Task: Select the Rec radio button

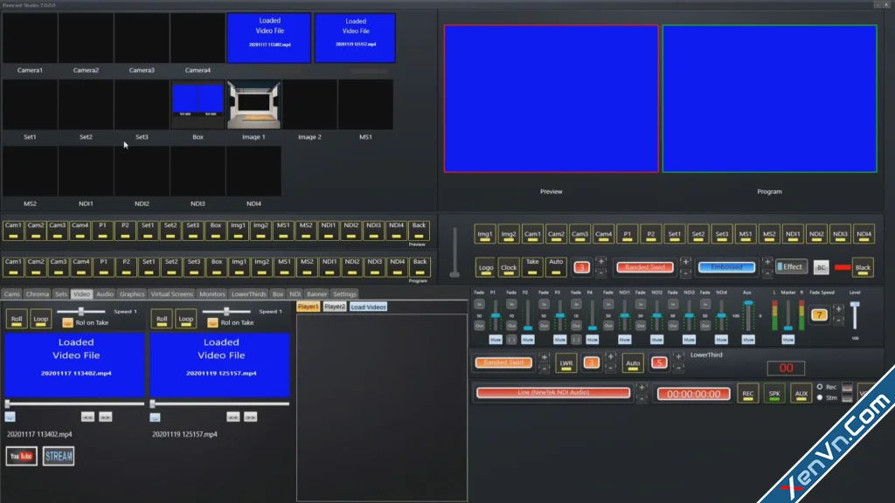Action: point(820,387)
